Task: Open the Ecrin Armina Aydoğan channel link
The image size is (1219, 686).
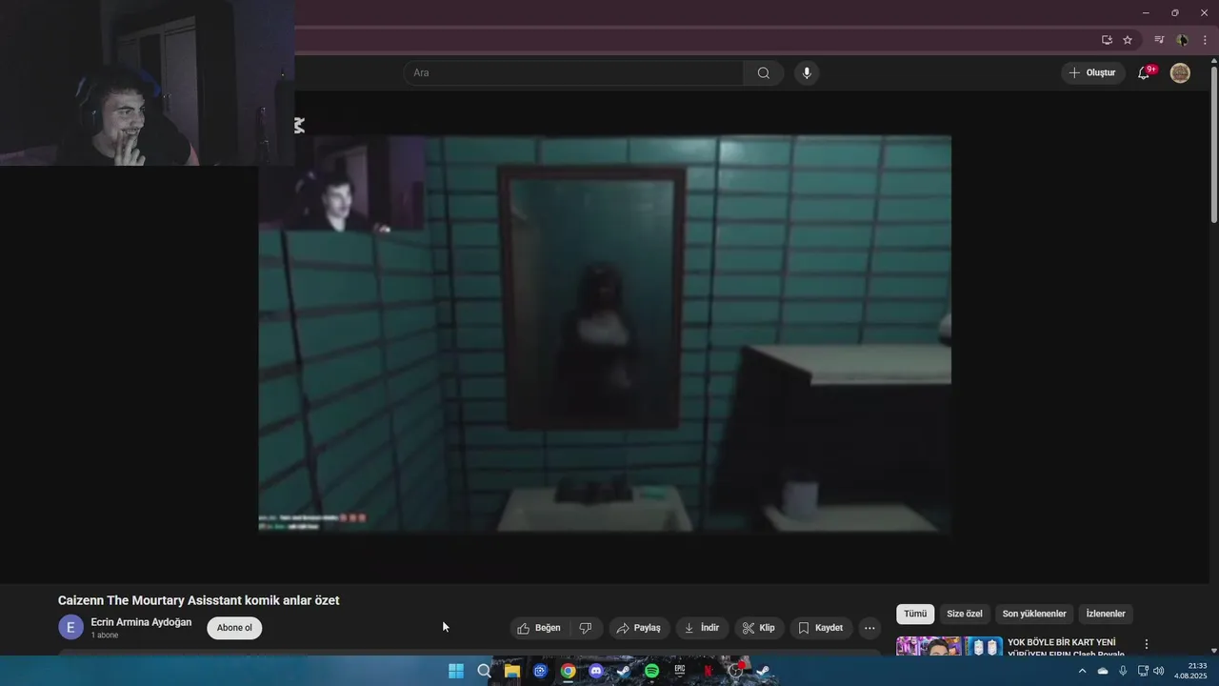Action: tap(141, 622)
